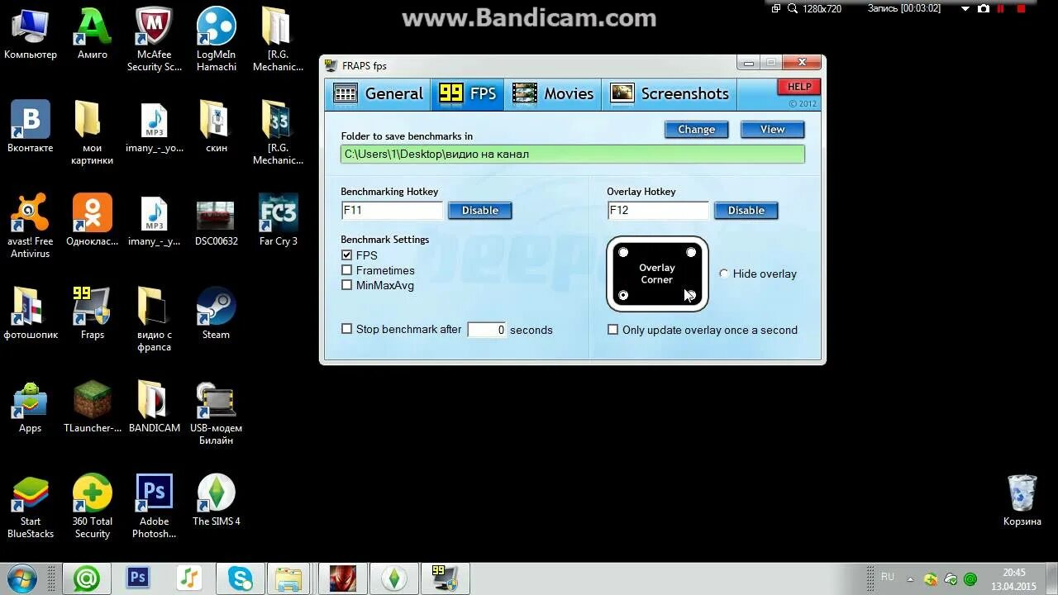Open the McAfee Security Scan desktop icon
The image size is (1058, 595).
coord(155,39)
